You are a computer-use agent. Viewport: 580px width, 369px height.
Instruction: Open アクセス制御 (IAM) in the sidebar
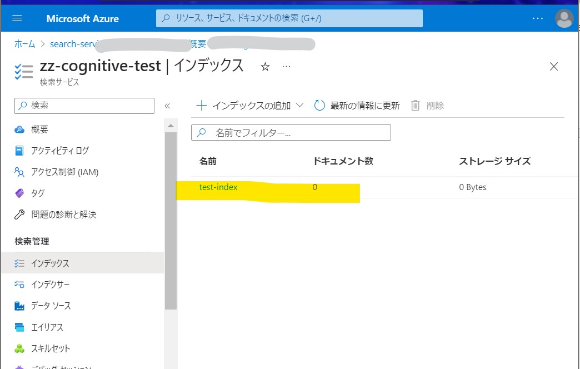(65, 172)
